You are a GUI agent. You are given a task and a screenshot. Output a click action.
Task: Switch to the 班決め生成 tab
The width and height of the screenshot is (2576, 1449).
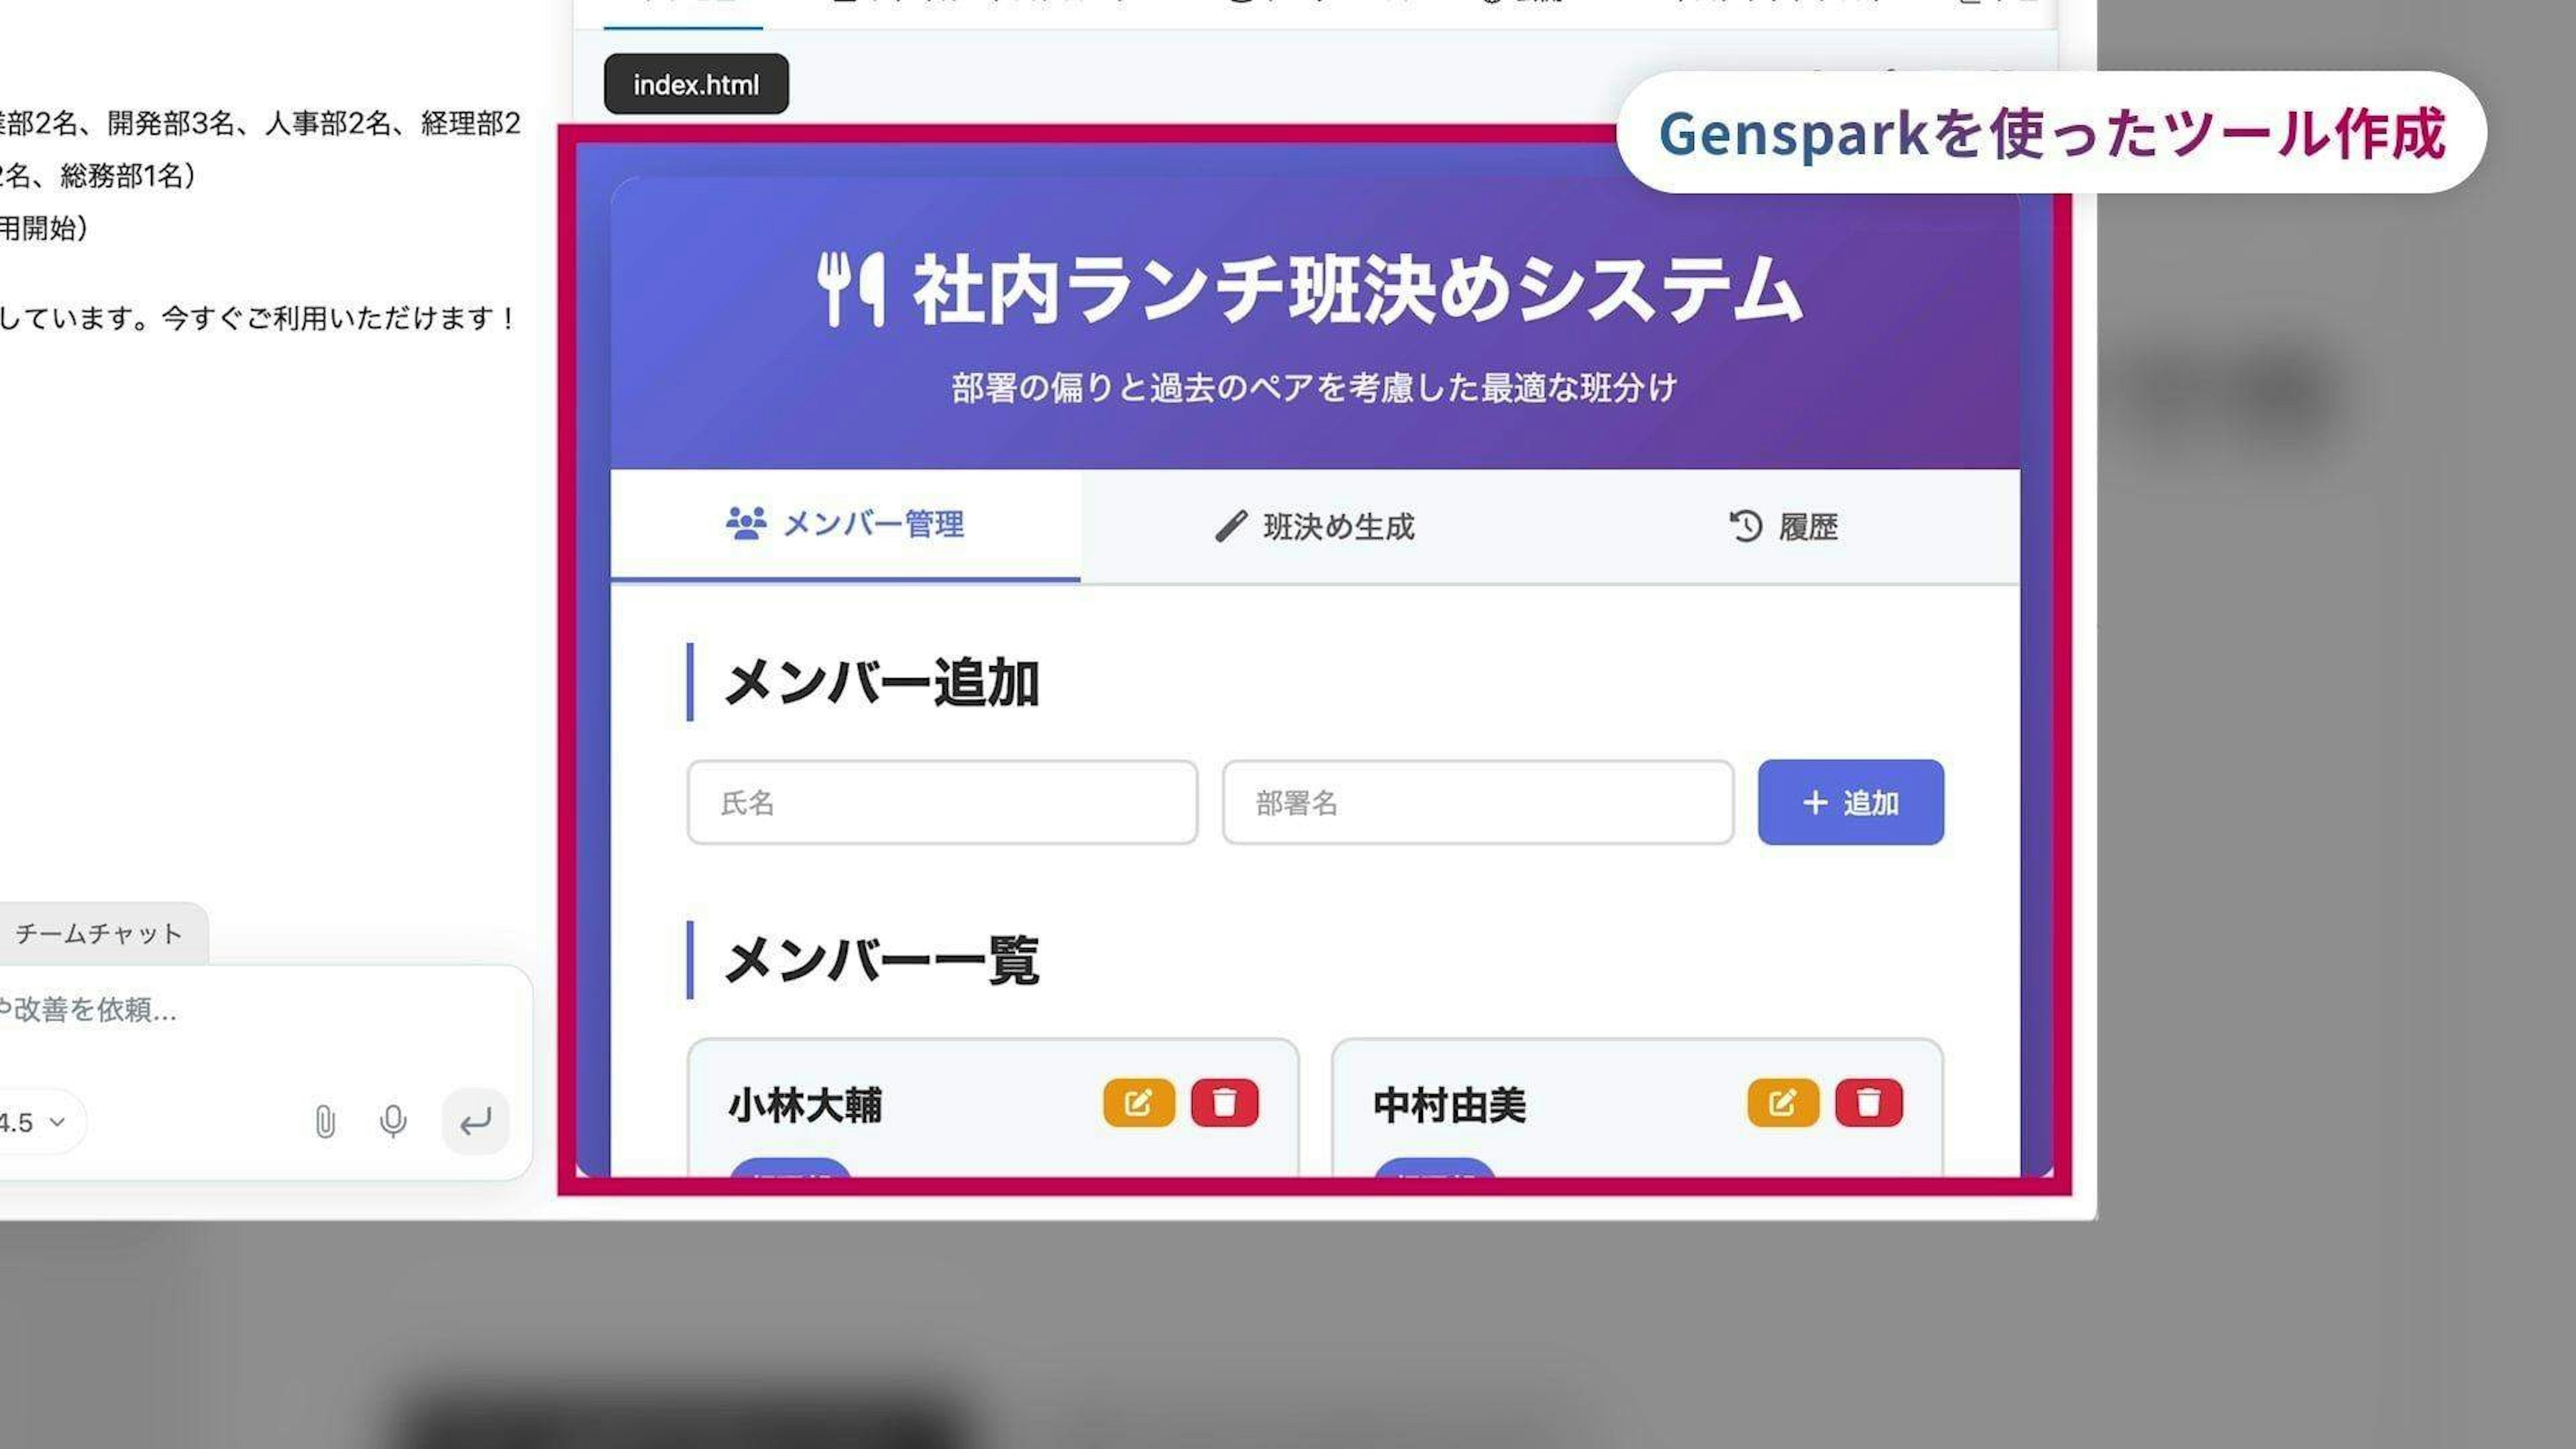(1315, 526)
